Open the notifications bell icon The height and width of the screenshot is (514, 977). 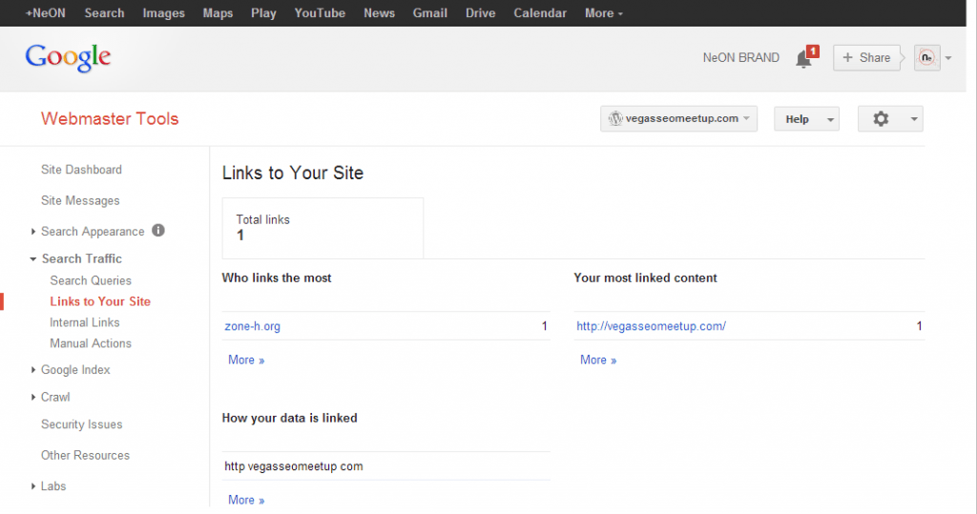point(803,59)
